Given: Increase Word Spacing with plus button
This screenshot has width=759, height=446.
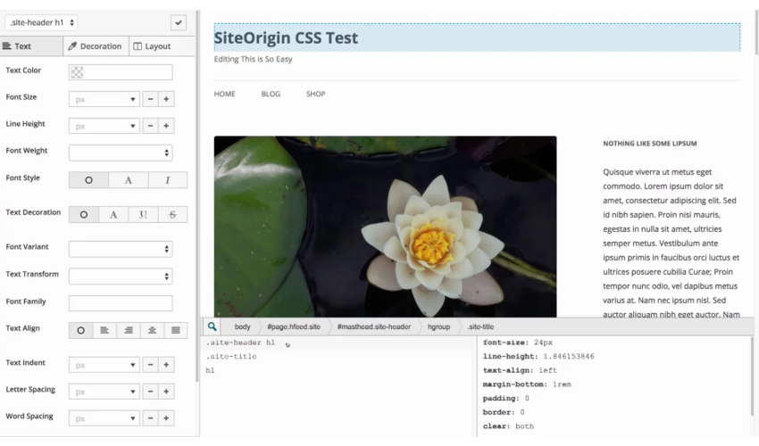Looking at the screenshot, I should point(166,418).
